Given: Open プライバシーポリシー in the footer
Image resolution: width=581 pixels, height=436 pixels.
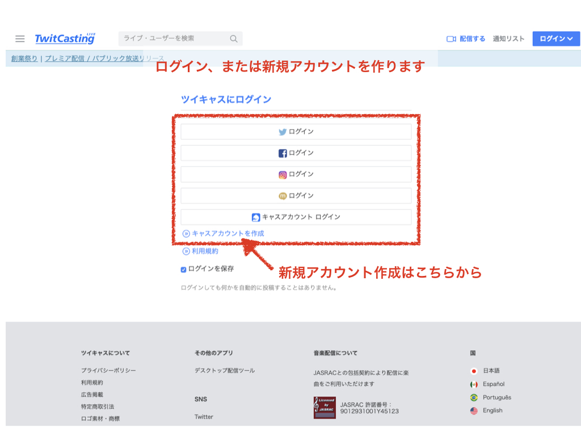Looking at the screenshot, I should click(108, 371).
